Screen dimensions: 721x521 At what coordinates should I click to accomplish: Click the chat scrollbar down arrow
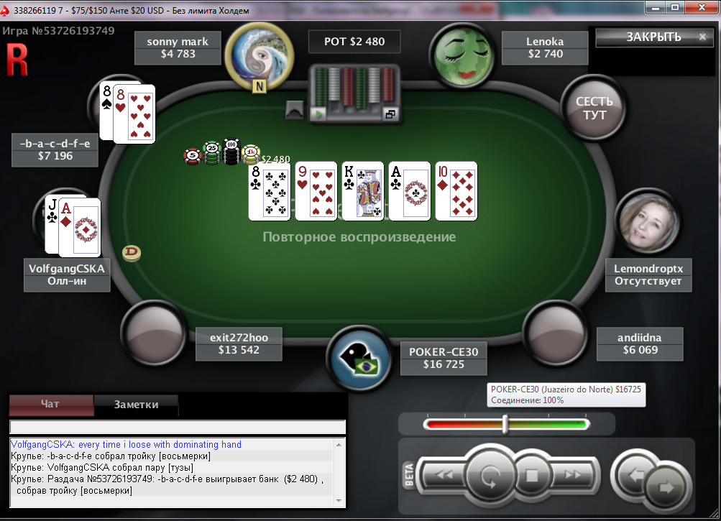pos(339,500)
